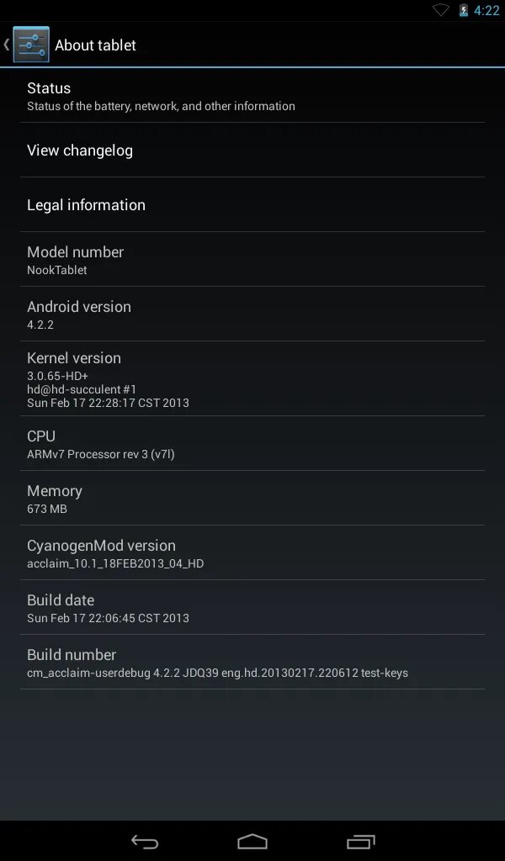
Task: Tap the Android version 4.2.2 row
Action: pyautogui.click(x=252, y=314)
